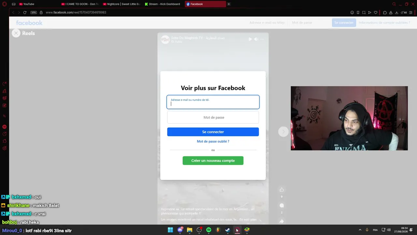Open the emoji reaction icon in toolbar

352,12
